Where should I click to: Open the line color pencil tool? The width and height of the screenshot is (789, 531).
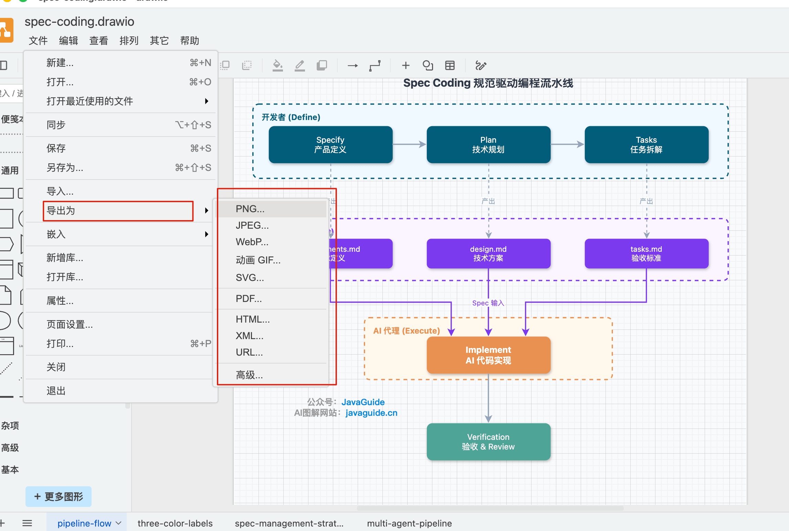tap(299, 65)
